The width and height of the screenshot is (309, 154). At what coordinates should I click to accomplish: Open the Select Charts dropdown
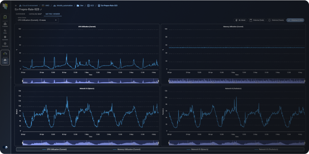click(37, 20)
